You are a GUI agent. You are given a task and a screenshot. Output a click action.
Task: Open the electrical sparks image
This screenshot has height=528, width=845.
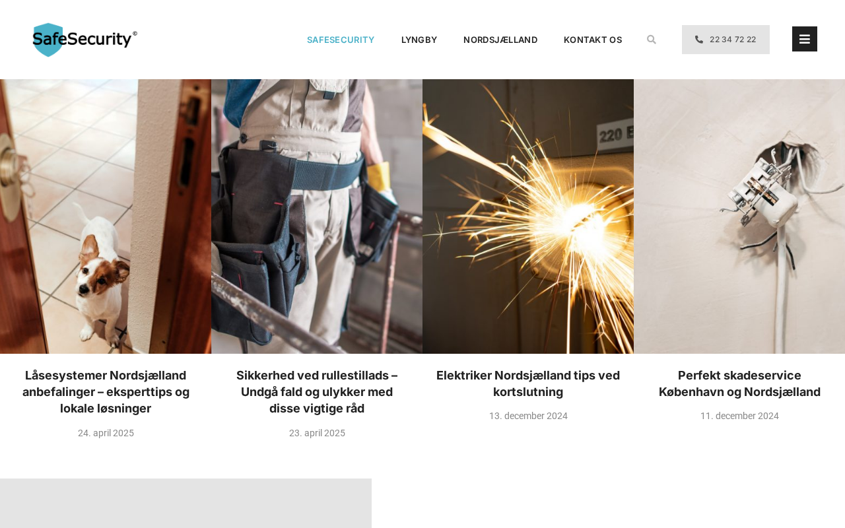click(528, 216)
